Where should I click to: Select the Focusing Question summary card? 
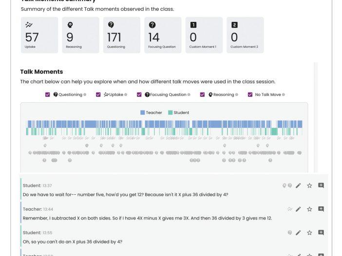[x=163, y=35]
